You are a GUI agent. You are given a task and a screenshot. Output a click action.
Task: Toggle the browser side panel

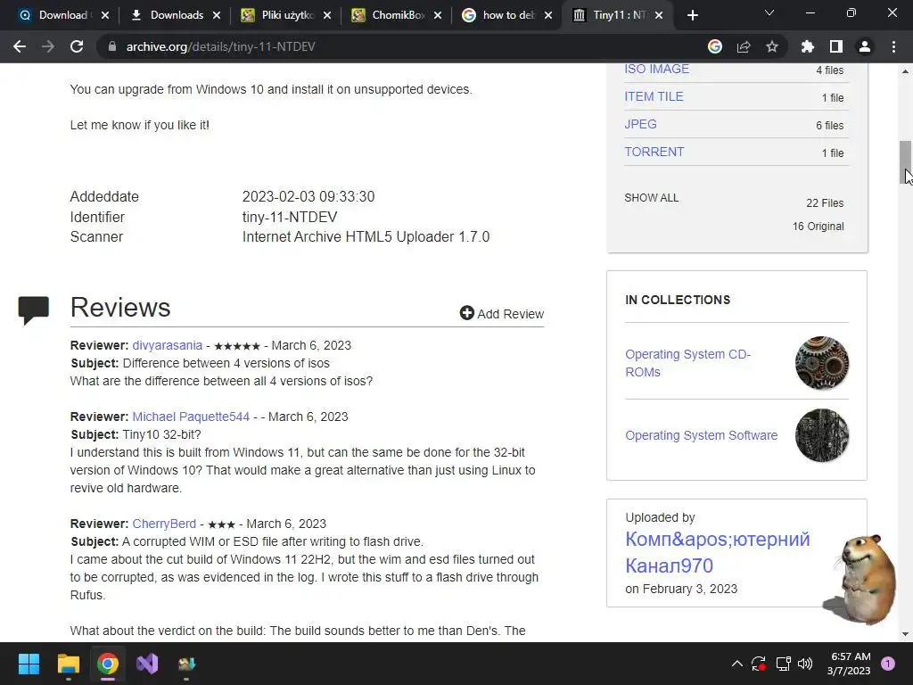click(836, 46)
